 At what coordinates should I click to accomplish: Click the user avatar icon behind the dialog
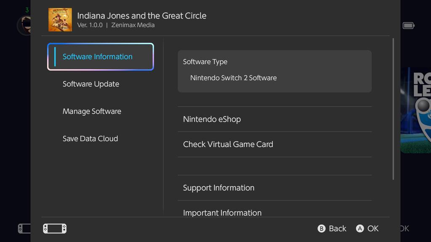24,25
